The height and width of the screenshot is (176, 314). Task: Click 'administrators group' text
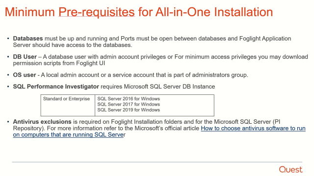click(x=220, y=75)
